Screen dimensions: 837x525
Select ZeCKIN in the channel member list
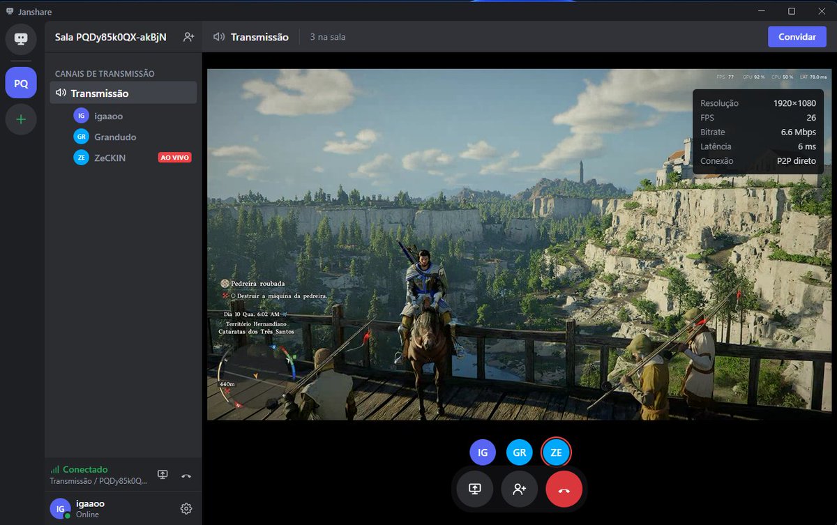110,158
